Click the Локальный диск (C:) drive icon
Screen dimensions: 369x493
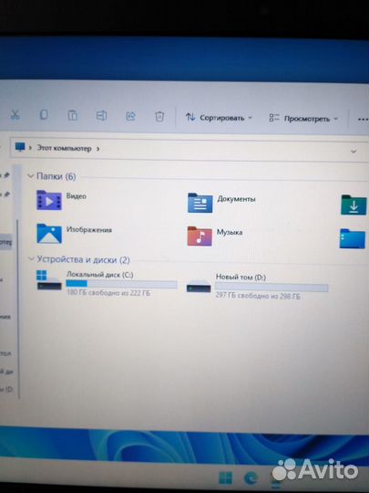pos(48,280)
